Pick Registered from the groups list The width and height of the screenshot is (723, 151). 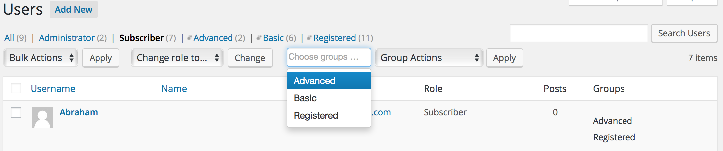(329, 115)
